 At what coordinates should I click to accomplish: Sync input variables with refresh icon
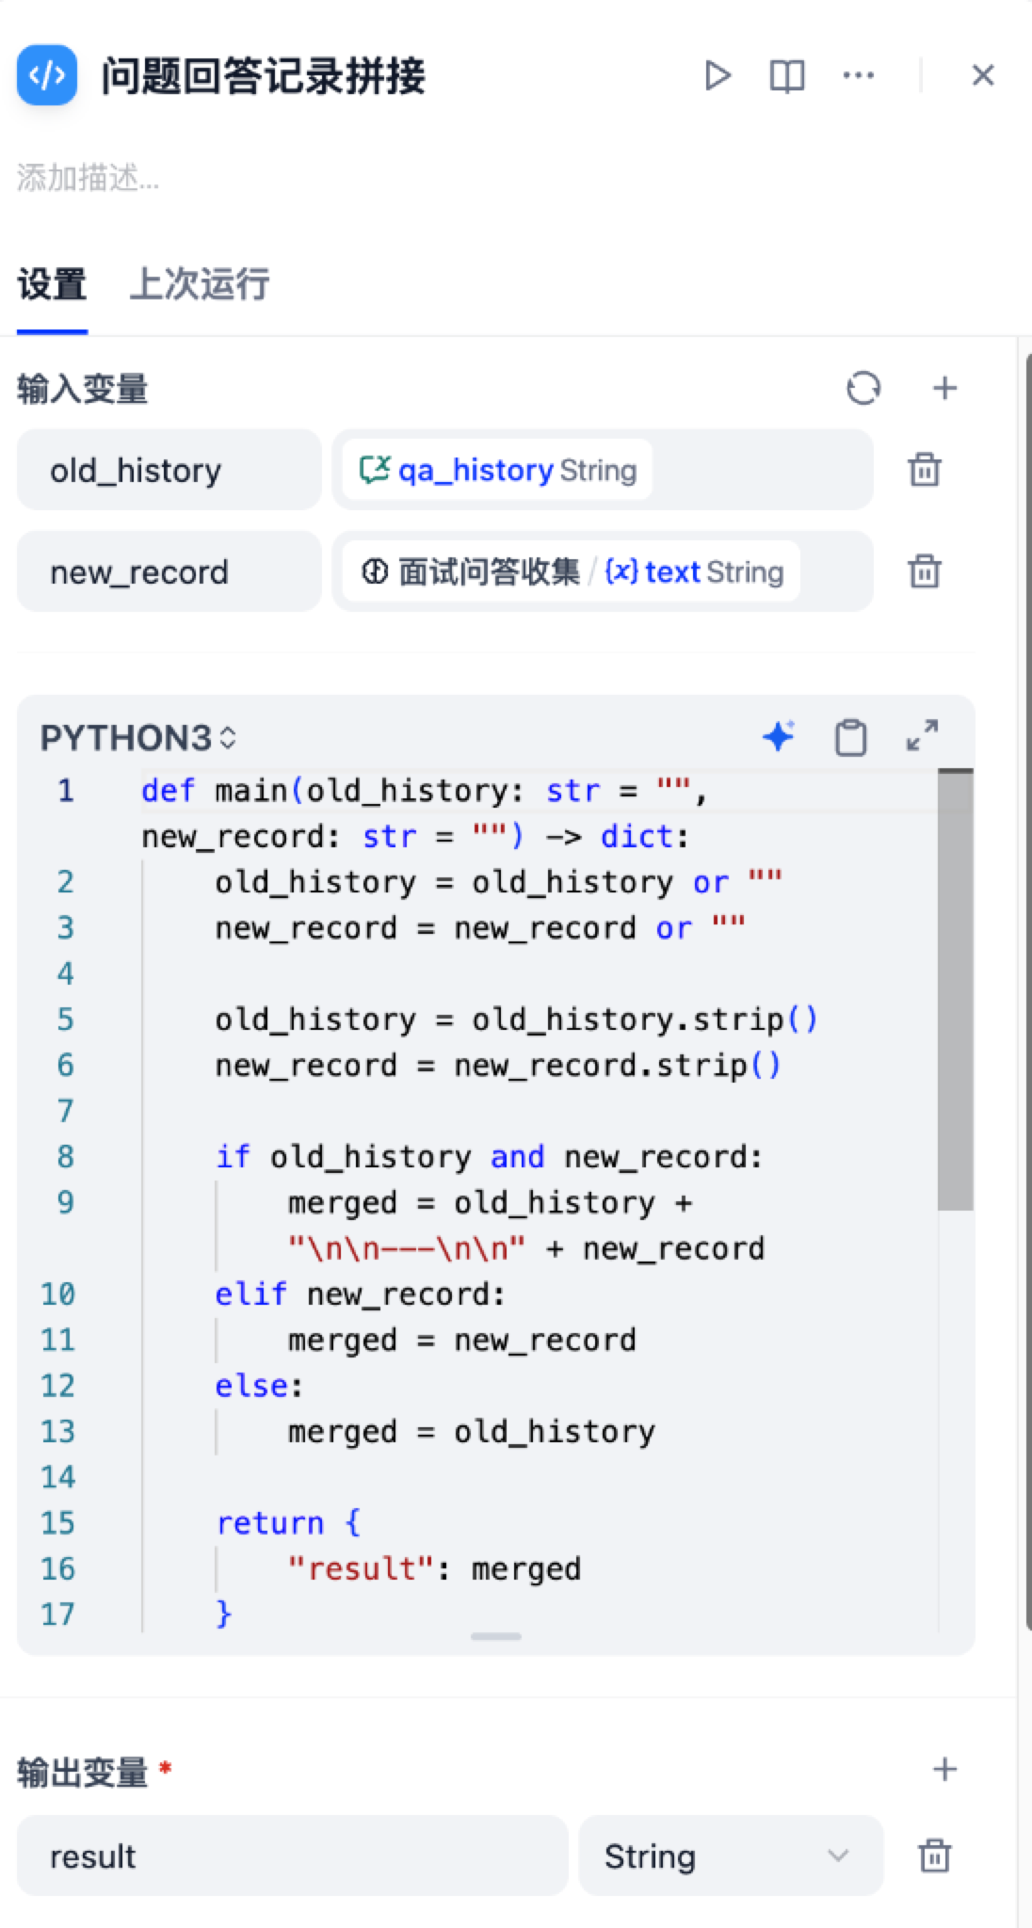[863, 388]
